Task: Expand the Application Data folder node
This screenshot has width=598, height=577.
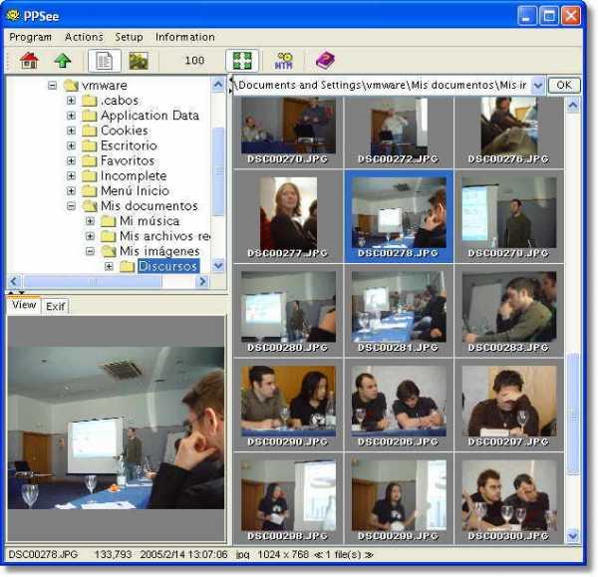Action: (x=71, y=116)
